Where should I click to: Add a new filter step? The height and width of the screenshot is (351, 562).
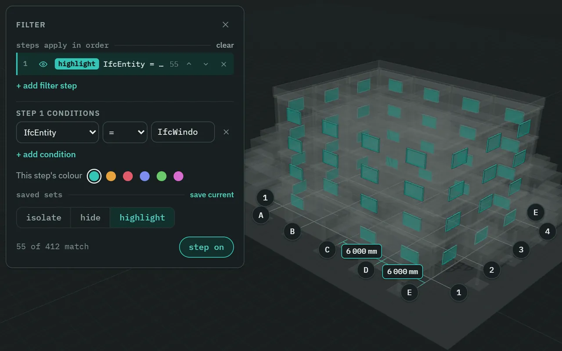47,86
